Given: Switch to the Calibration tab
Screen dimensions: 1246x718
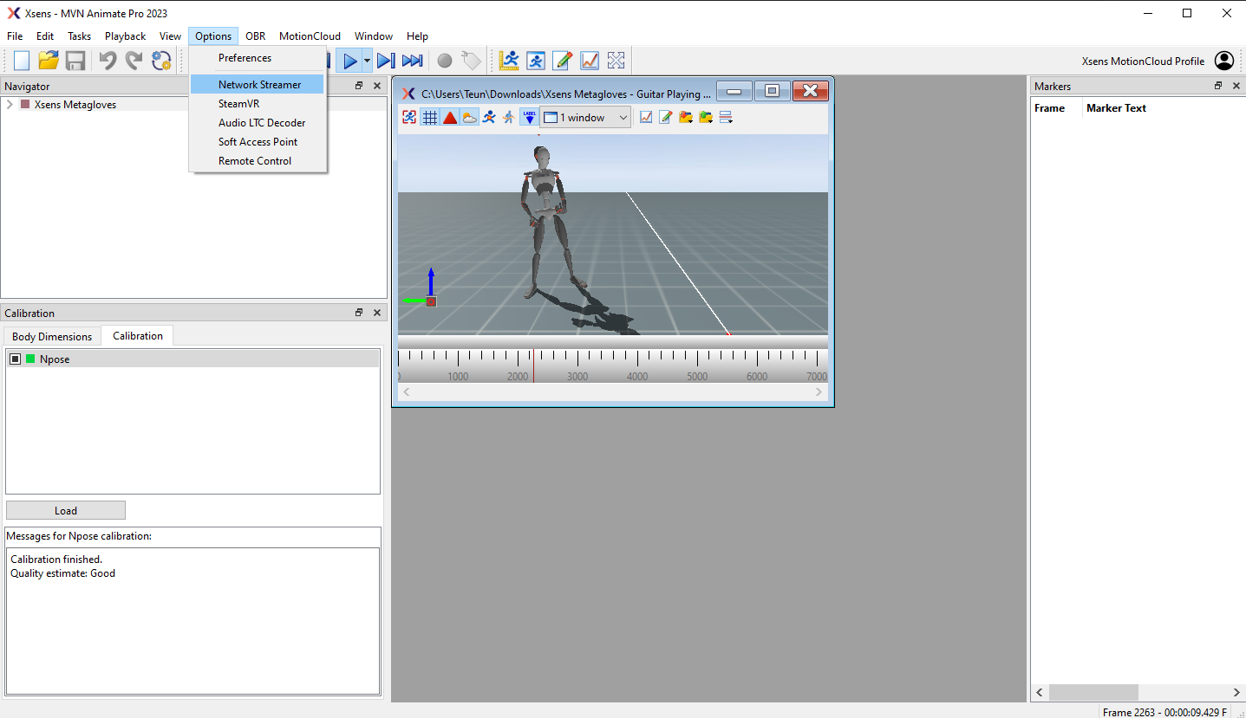Looking at the screenshot, I should click(x=138, y=335).
